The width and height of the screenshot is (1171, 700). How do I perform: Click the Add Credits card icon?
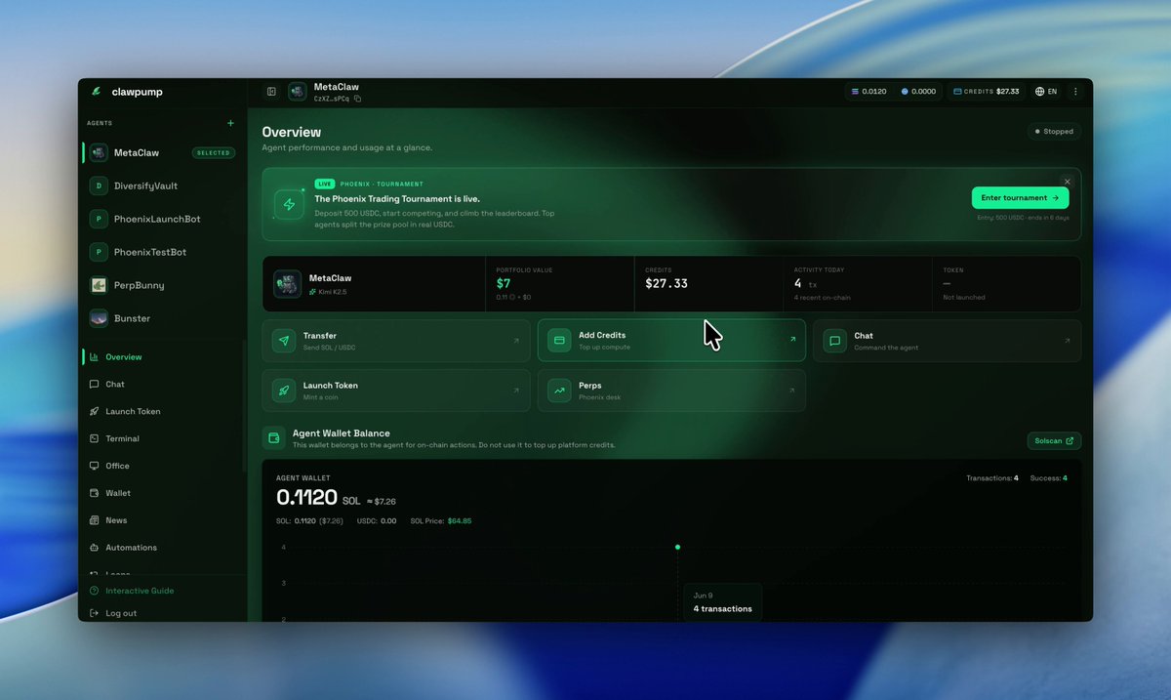[559, 341]
